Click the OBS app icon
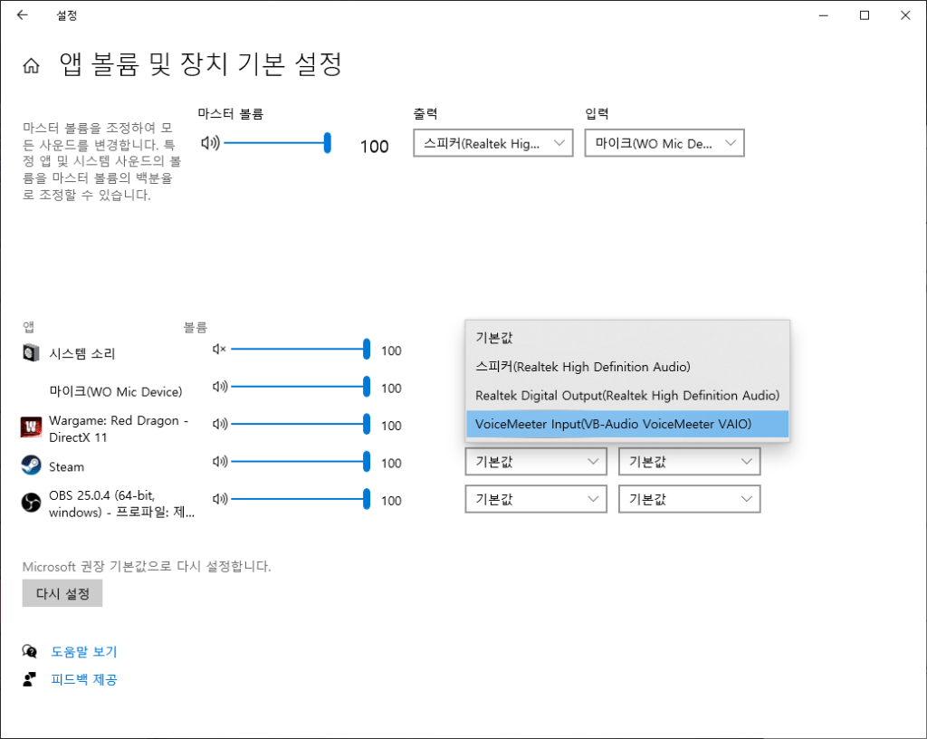927x739 pixels. [x=32, y=502]
